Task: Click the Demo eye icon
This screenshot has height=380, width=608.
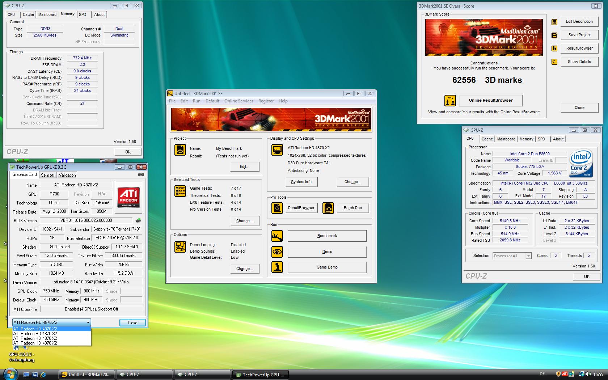Action: pyautogui.click(x=277, y=252)
